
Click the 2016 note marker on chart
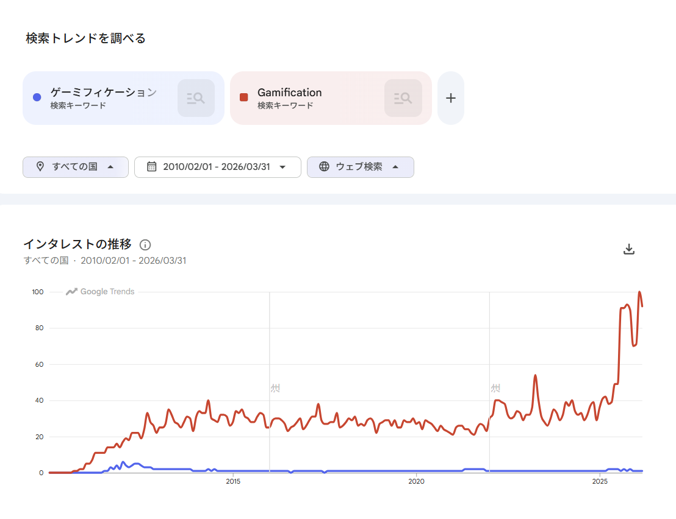click(275, 388)
